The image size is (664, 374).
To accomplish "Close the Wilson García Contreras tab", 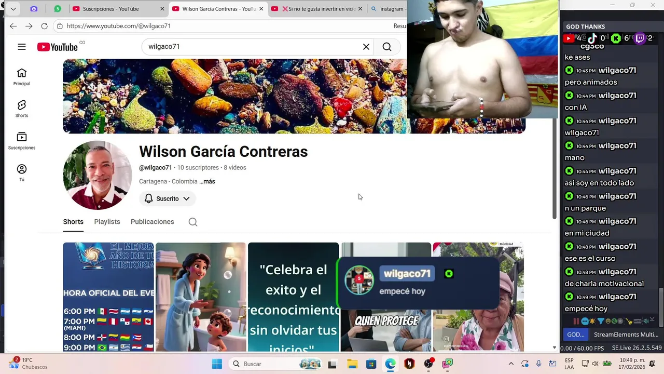I will pyautogui.click(x=261, y=9).
